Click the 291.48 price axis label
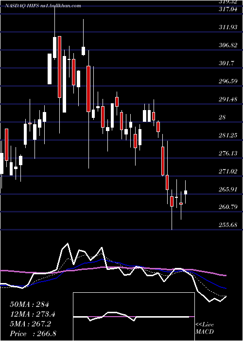The image size is (243, 341). [x=228, y=99]
